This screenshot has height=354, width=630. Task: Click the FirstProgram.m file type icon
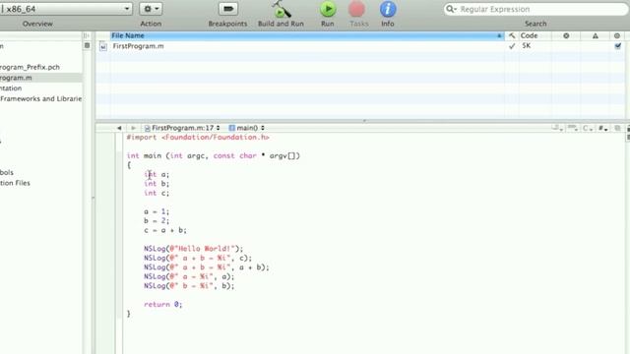click(x=103, y=46)
